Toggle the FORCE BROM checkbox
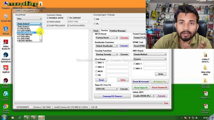This screenshot has height=120, width=214. coord(47,22)
